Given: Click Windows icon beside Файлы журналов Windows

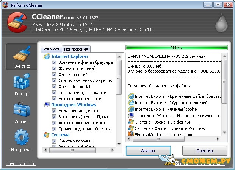Looking at the screenshot, I should click(x=131, y=128).
